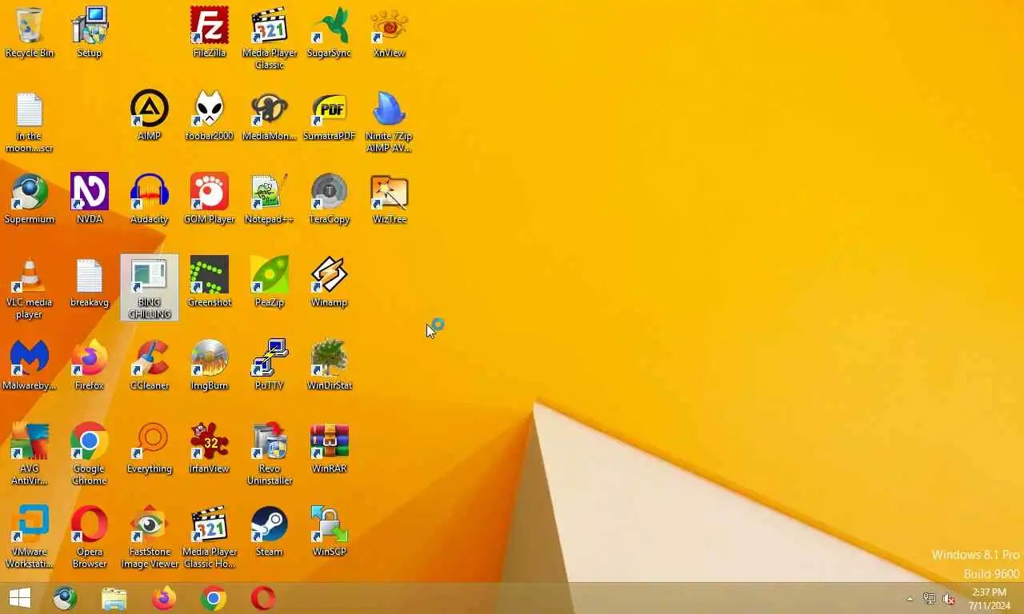Select the breakavg file icon

point(90,282)
